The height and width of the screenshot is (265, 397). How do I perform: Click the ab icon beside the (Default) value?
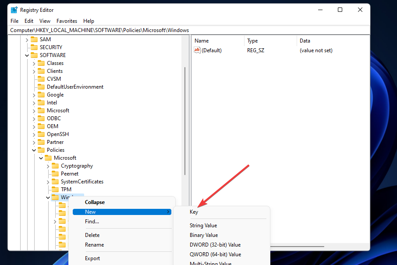(197, 50)
